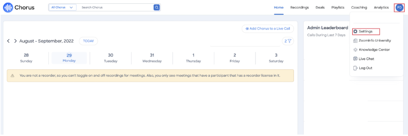
Task: Switch to the Home tab
Action: (x=279, y=8)
